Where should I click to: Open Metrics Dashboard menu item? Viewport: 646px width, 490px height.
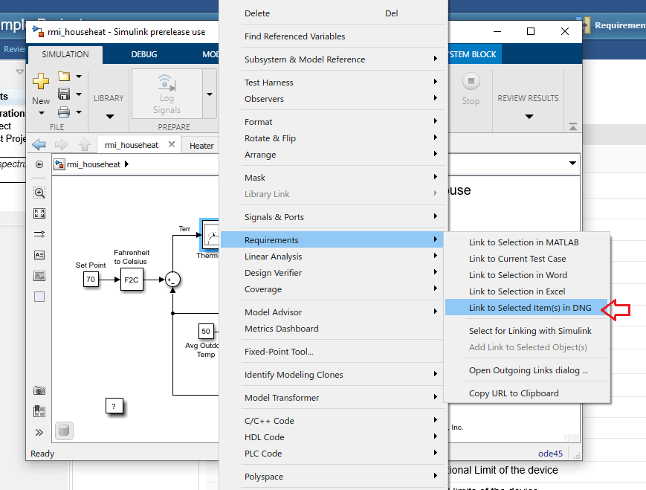point(334,329)
